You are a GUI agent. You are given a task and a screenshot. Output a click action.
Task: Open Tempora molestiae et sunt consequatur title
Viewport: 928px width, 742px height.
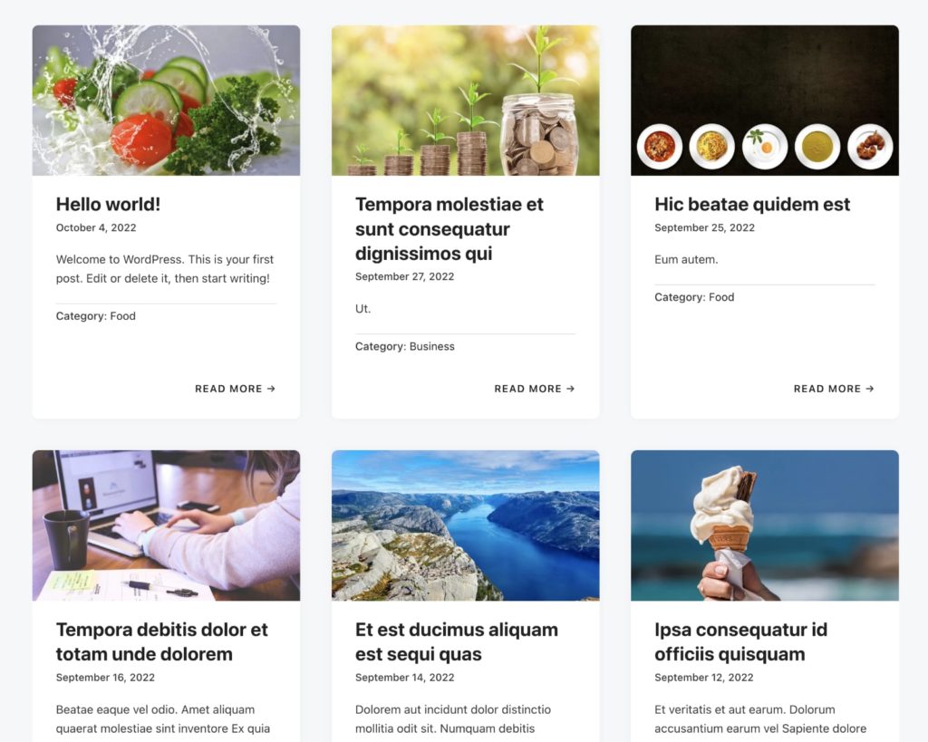tap(449, 229)
